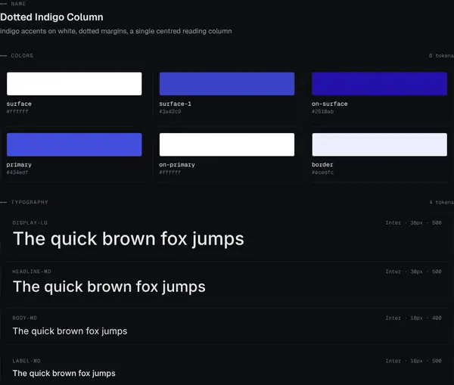Pick the on-surface dark indigo swatch
This screenshot has height=385, width=454.
(379, 84)
